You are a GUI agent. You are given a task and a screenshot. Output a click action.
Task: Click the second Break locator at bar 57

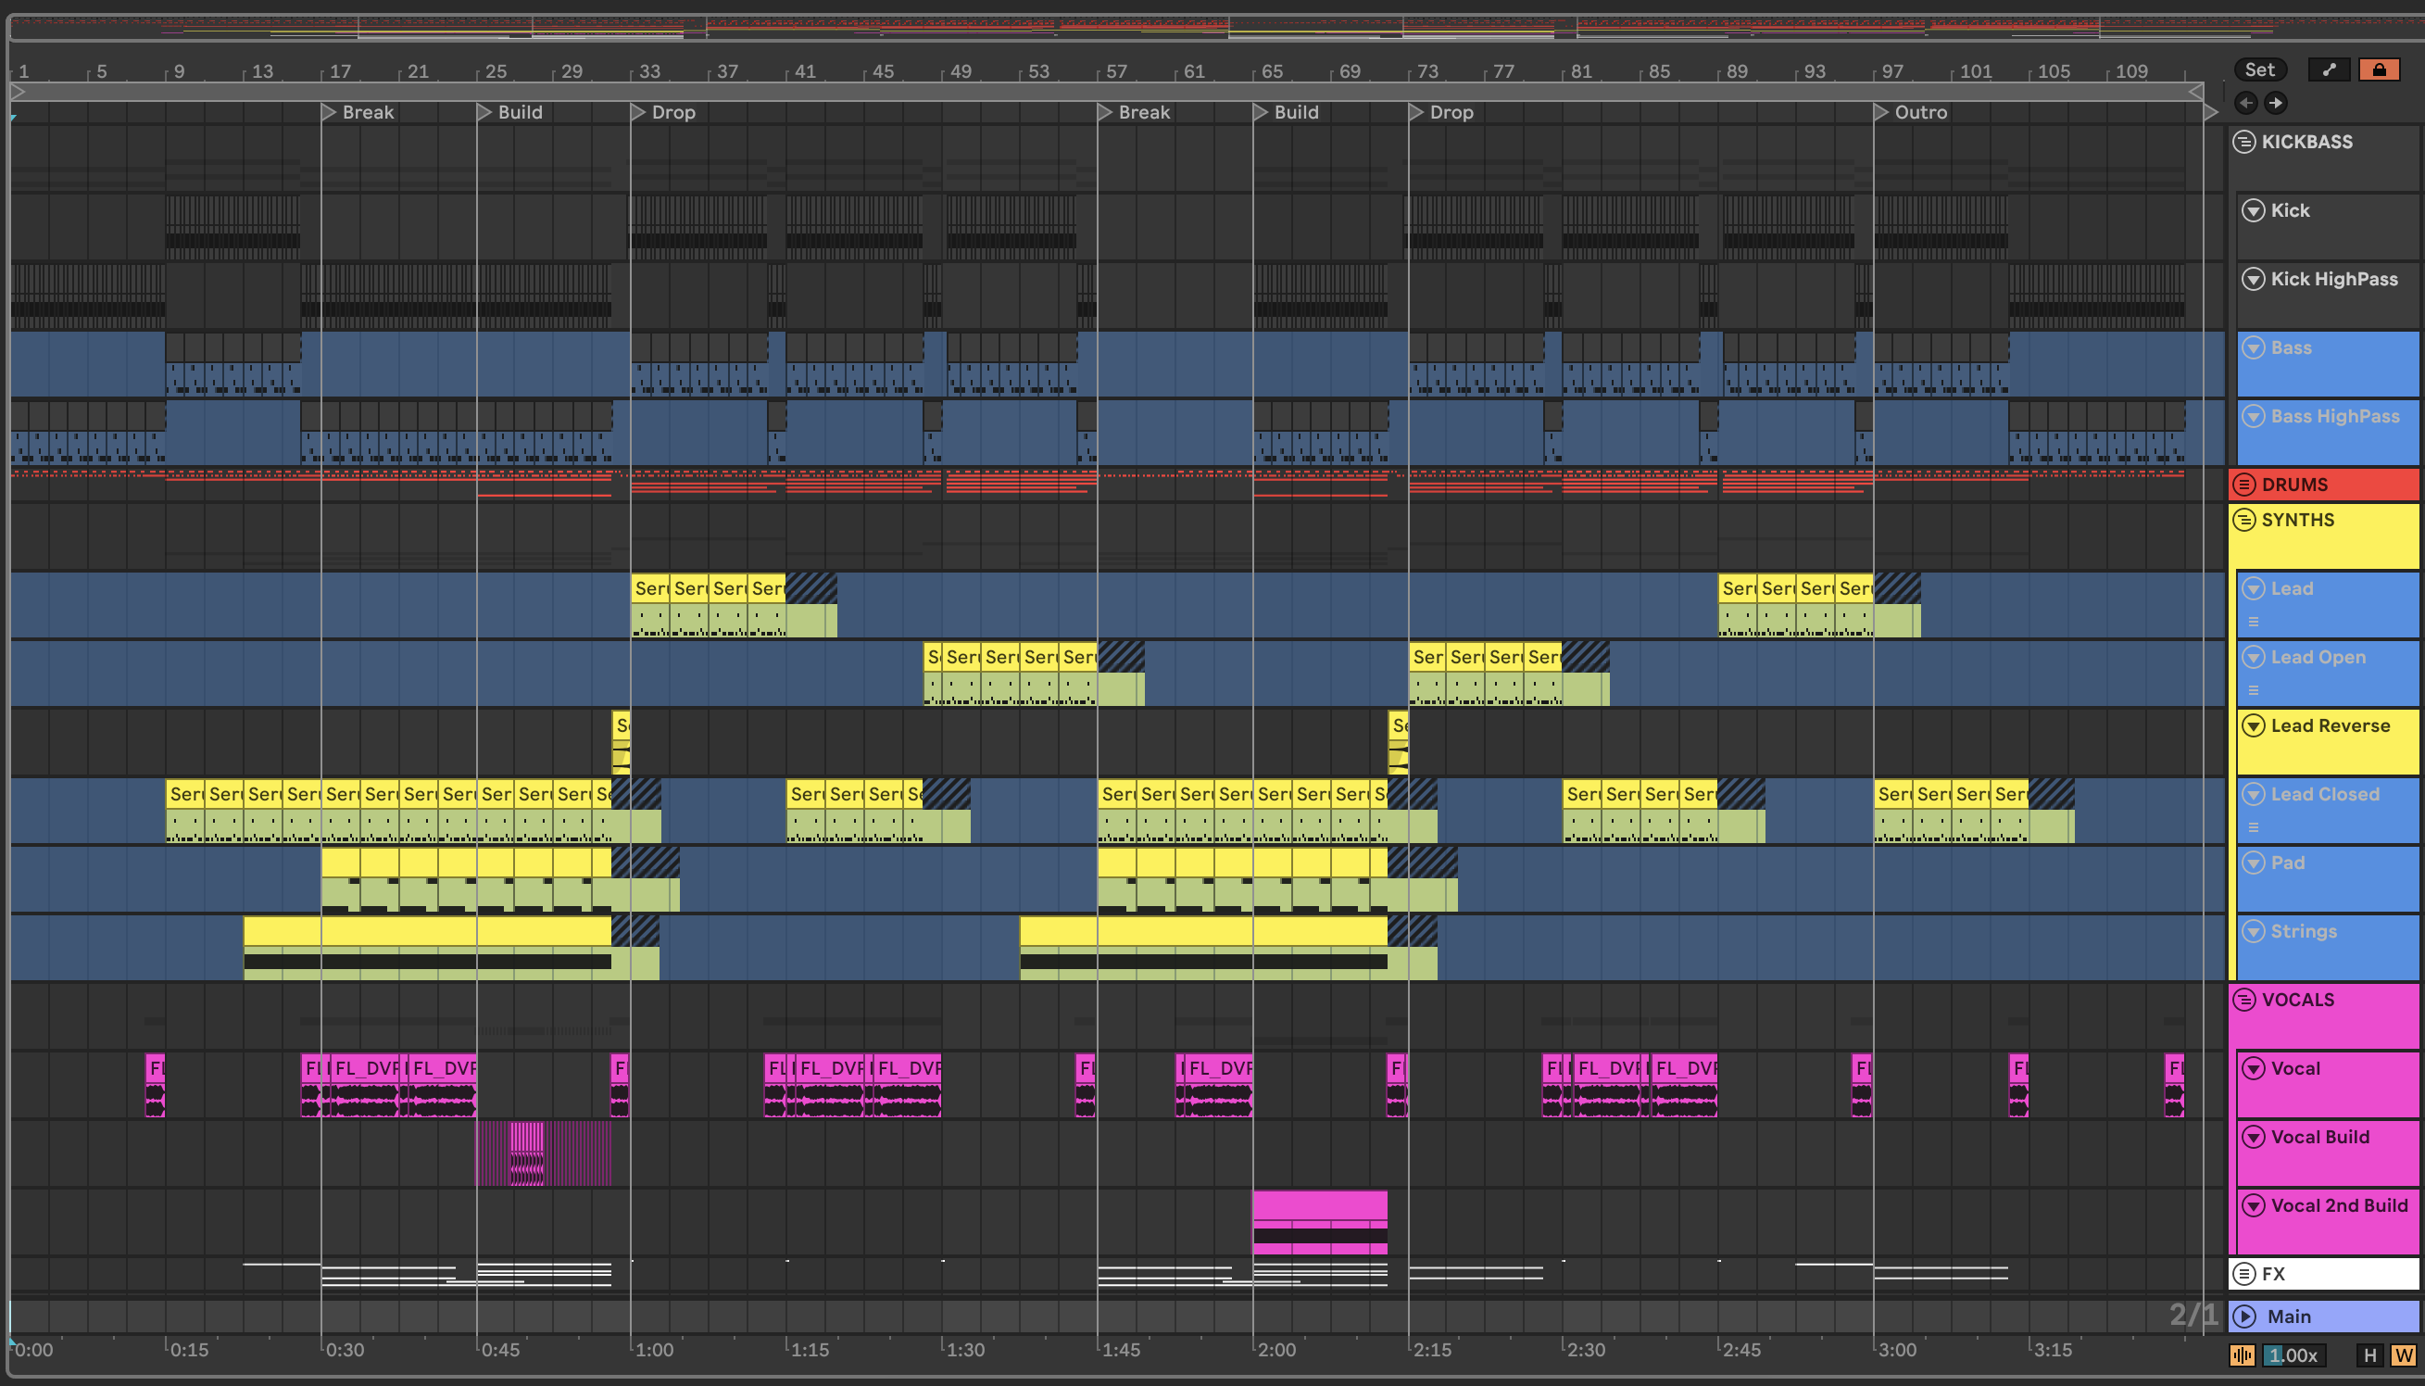click(1135, 112)
